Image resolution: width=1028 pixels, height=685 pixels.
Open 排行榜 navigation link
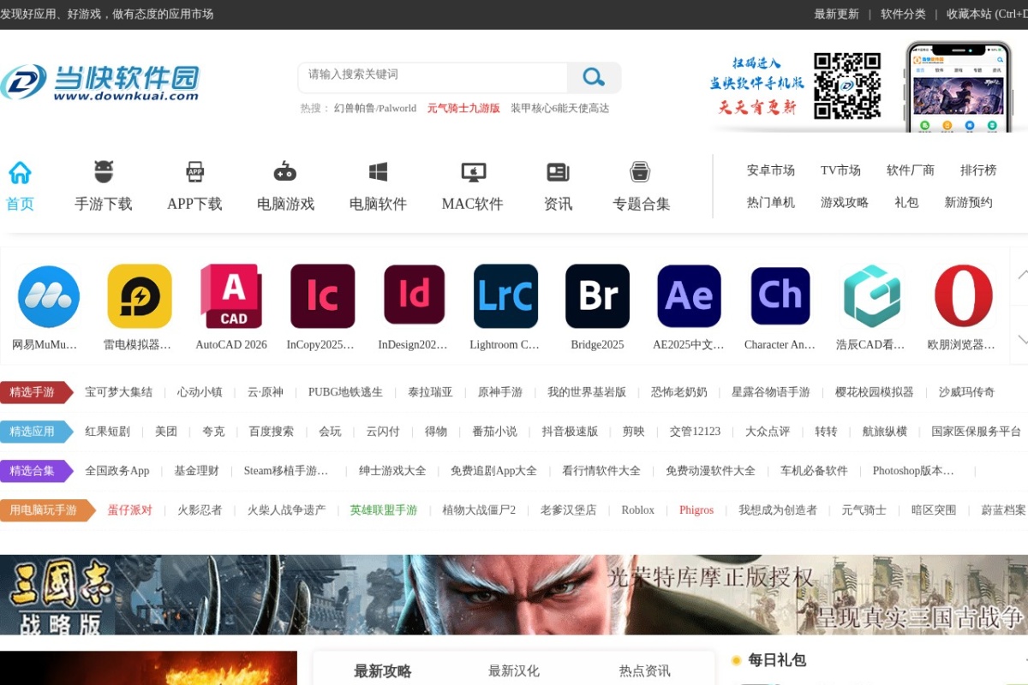click(x=978, y=170)
